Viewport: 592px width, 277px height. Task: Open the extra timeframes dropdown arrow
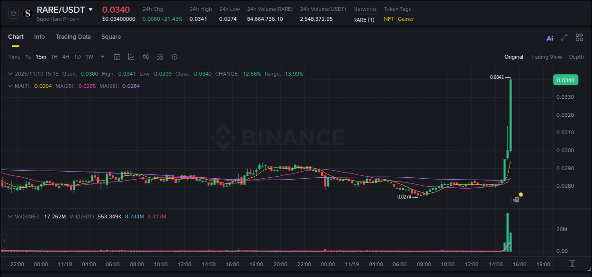(102, 57)
